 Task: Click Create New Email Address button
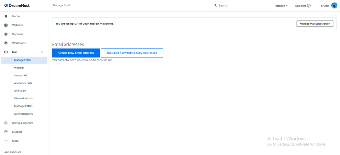pos(76,53)
